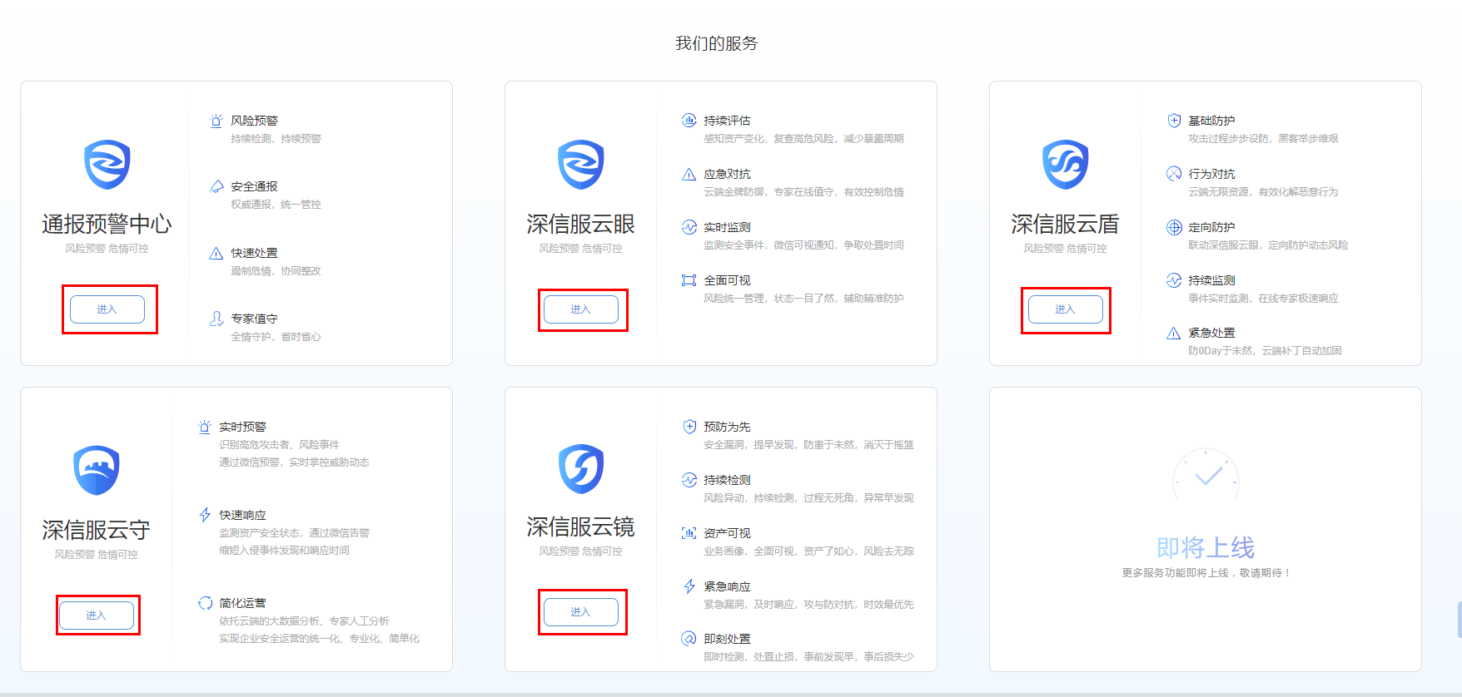Click the 持续检测 pulse icon in 云镜 card
Viewport: 1462px width, 697px height.
[x=689, y=480]
